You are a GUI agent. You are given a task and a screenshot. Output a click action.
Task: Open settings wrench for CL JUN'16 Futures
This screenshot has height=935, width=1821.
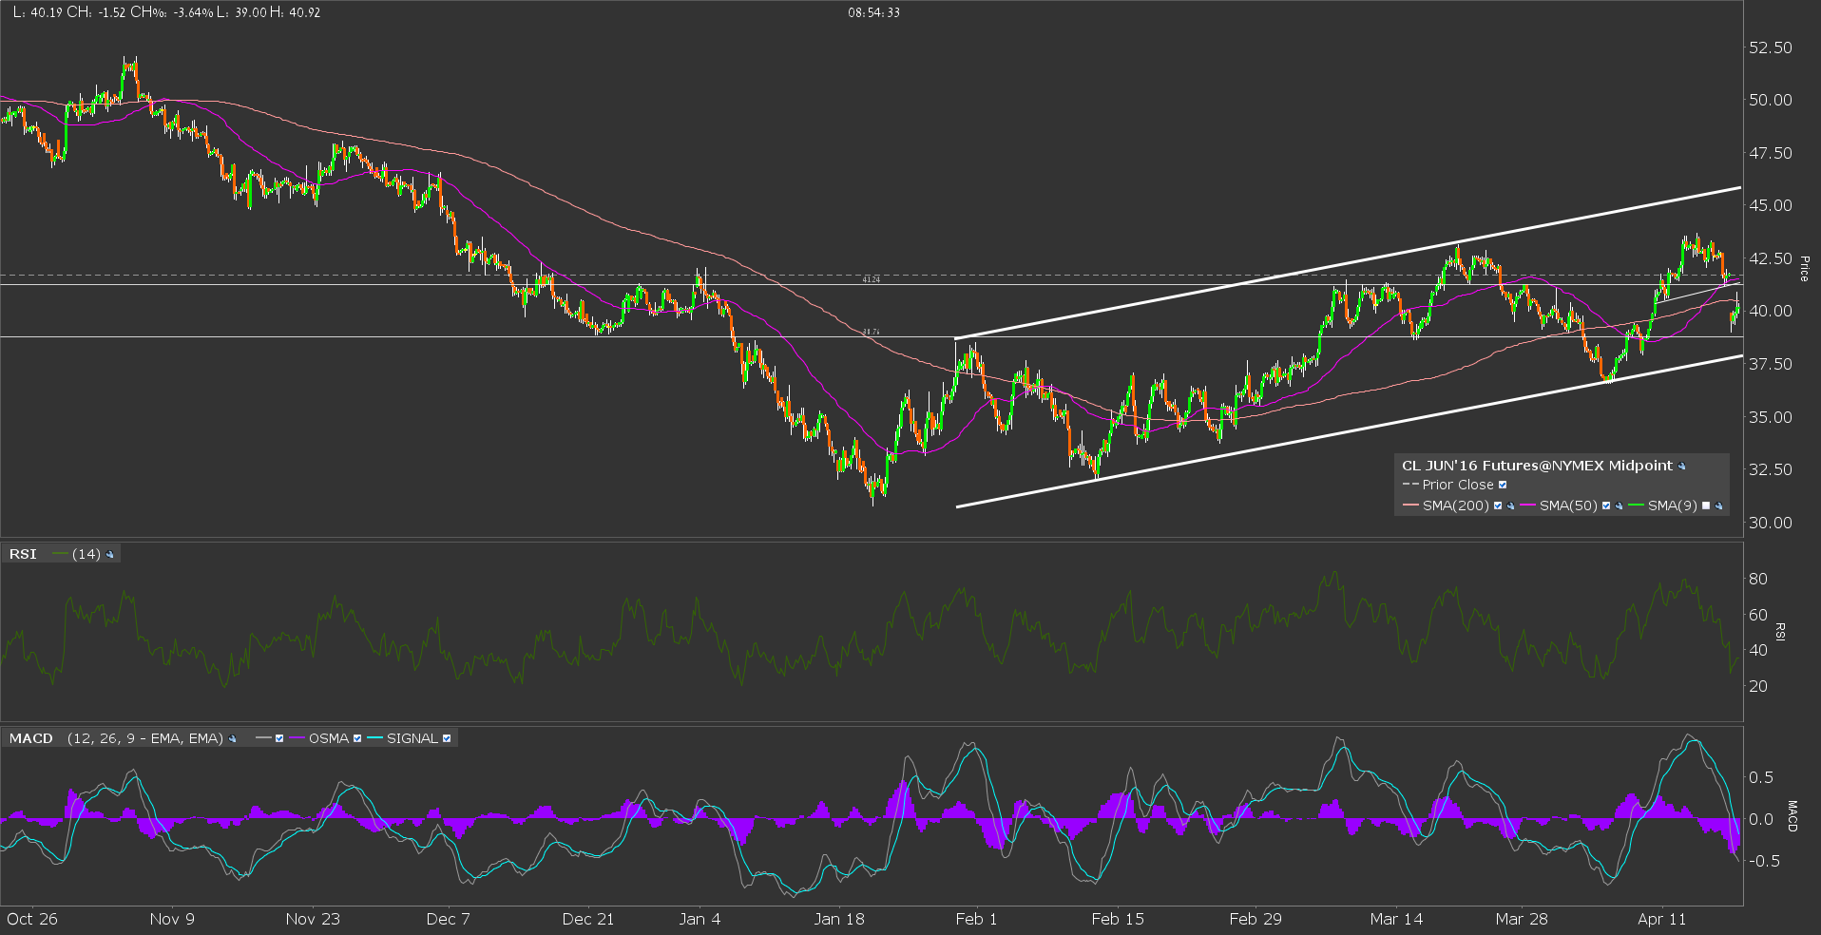(x=1682, y=467)
